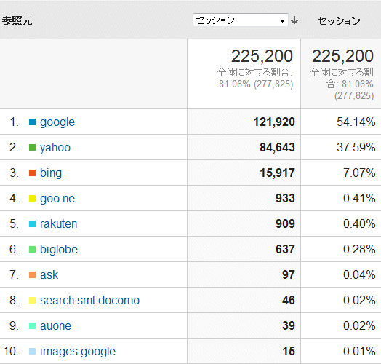Open the search.smt.docomo source link

coord(89,300)
